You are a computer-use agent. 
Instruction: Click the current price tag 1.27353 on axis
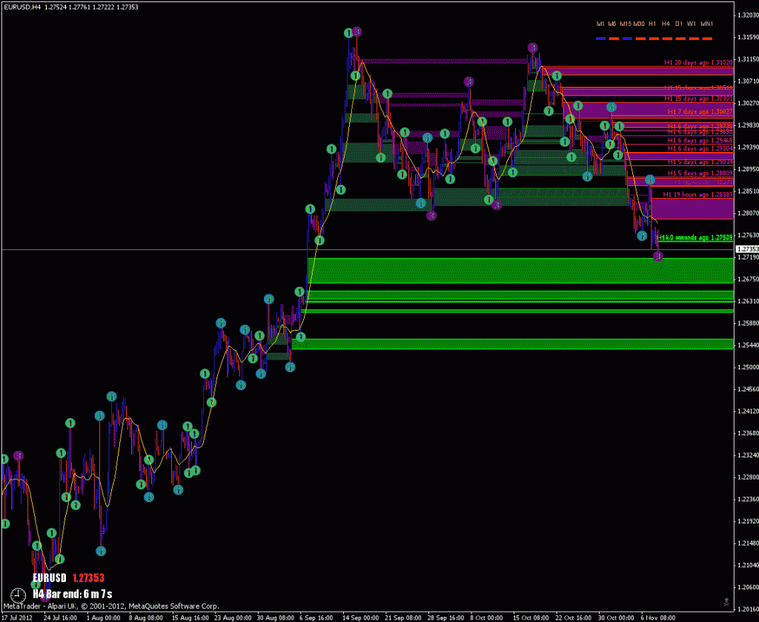click(747, 249)
